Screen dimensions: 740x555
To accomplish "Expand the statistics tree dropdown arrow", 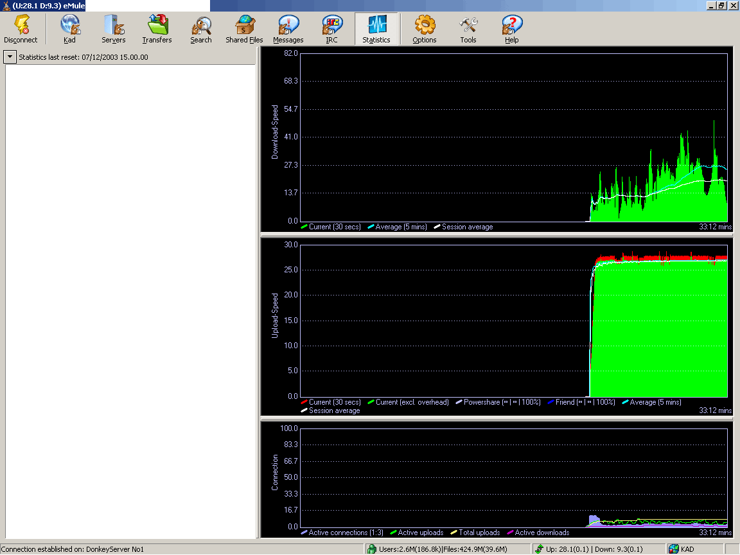I will 10,57.
